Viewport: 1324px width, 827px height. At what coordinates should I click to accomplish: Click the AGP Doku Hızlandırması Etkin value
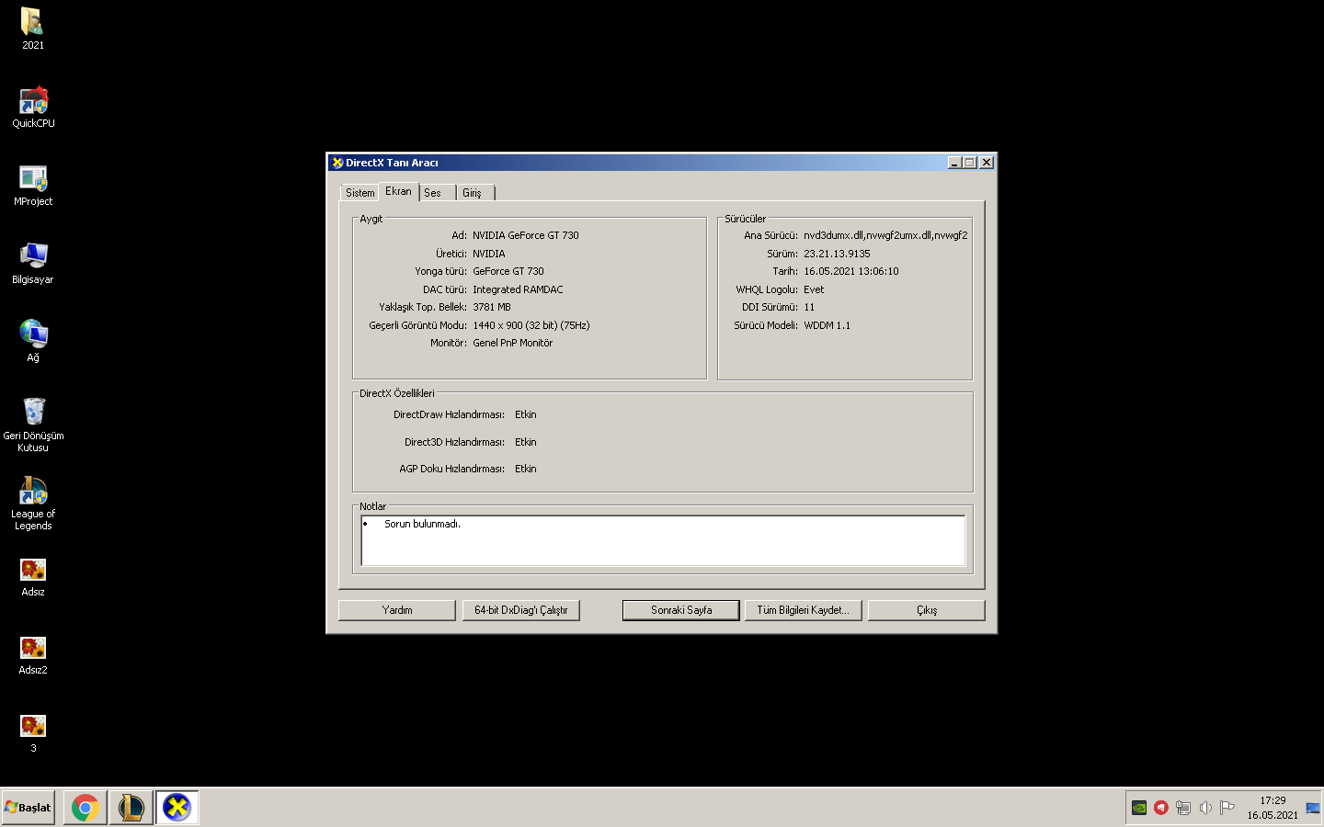tap(526, 469)
